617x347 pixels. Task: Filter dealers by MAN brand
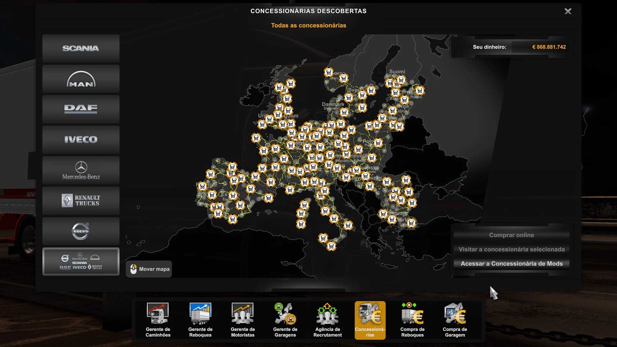(x=81, y=79)
